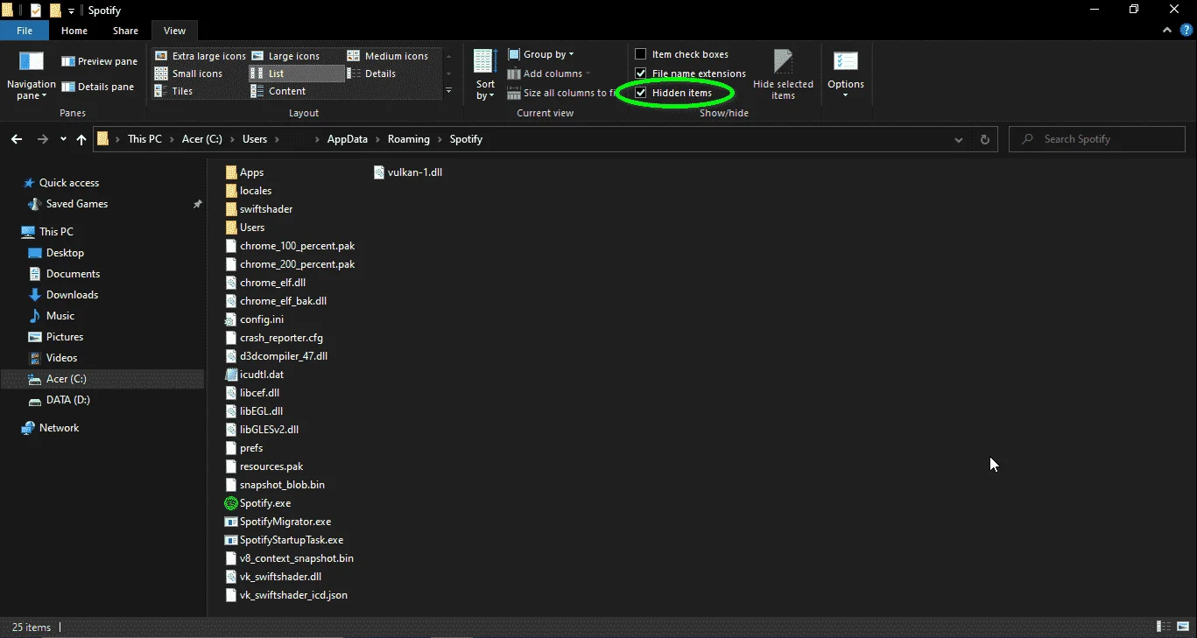Open the Add columns dropdown
Image resolution: width=1197 pixels, height=638 pixels.
(x=549, y=74)
